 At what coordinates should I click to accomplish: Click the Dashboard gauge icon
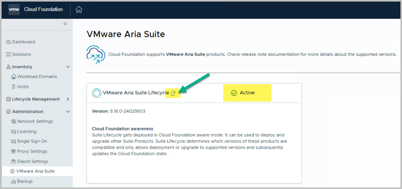tap(8, 42)
